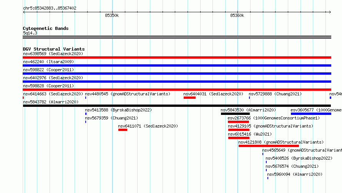
Task: Click the nsv6414663 (Sedlazeck2020) label
Action: pyautogui.click(x=53, y=94)
